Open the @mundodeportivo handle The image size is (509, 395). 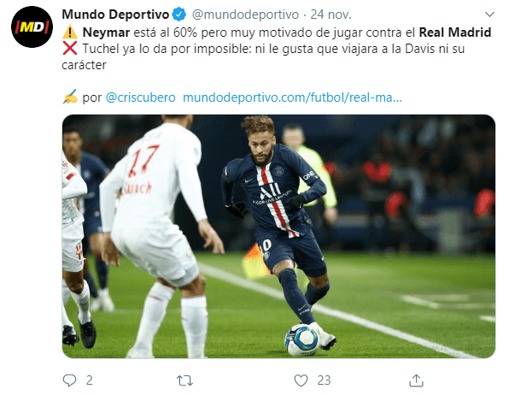pos(245,15)
